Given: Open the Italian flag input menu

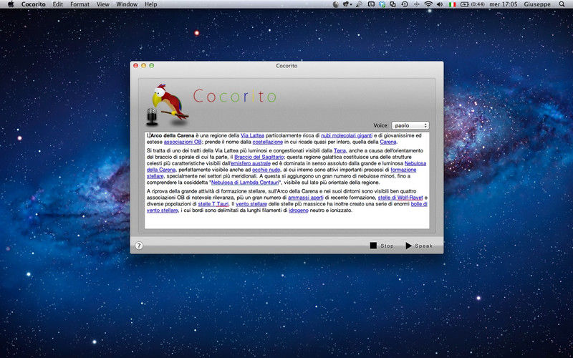Looking at the screenshot, I should (453, 4).
